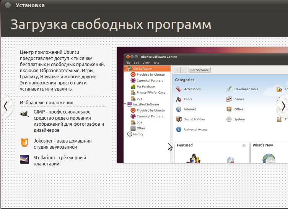
Task: Collapse the Get Software tree node
Action: point(125,68)
